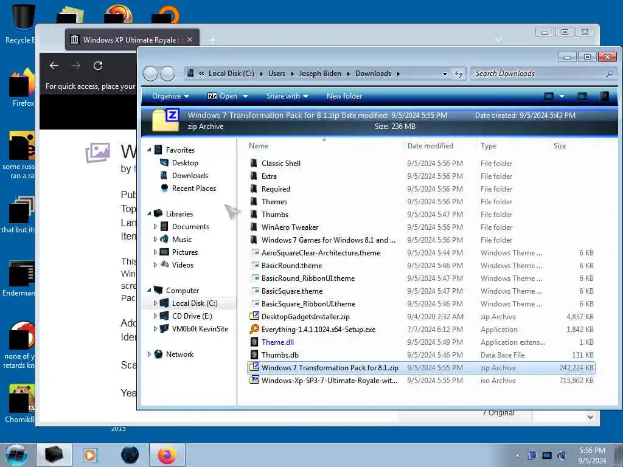
Task: Click the Classic Shell folder icon
Action: (254, 163)
